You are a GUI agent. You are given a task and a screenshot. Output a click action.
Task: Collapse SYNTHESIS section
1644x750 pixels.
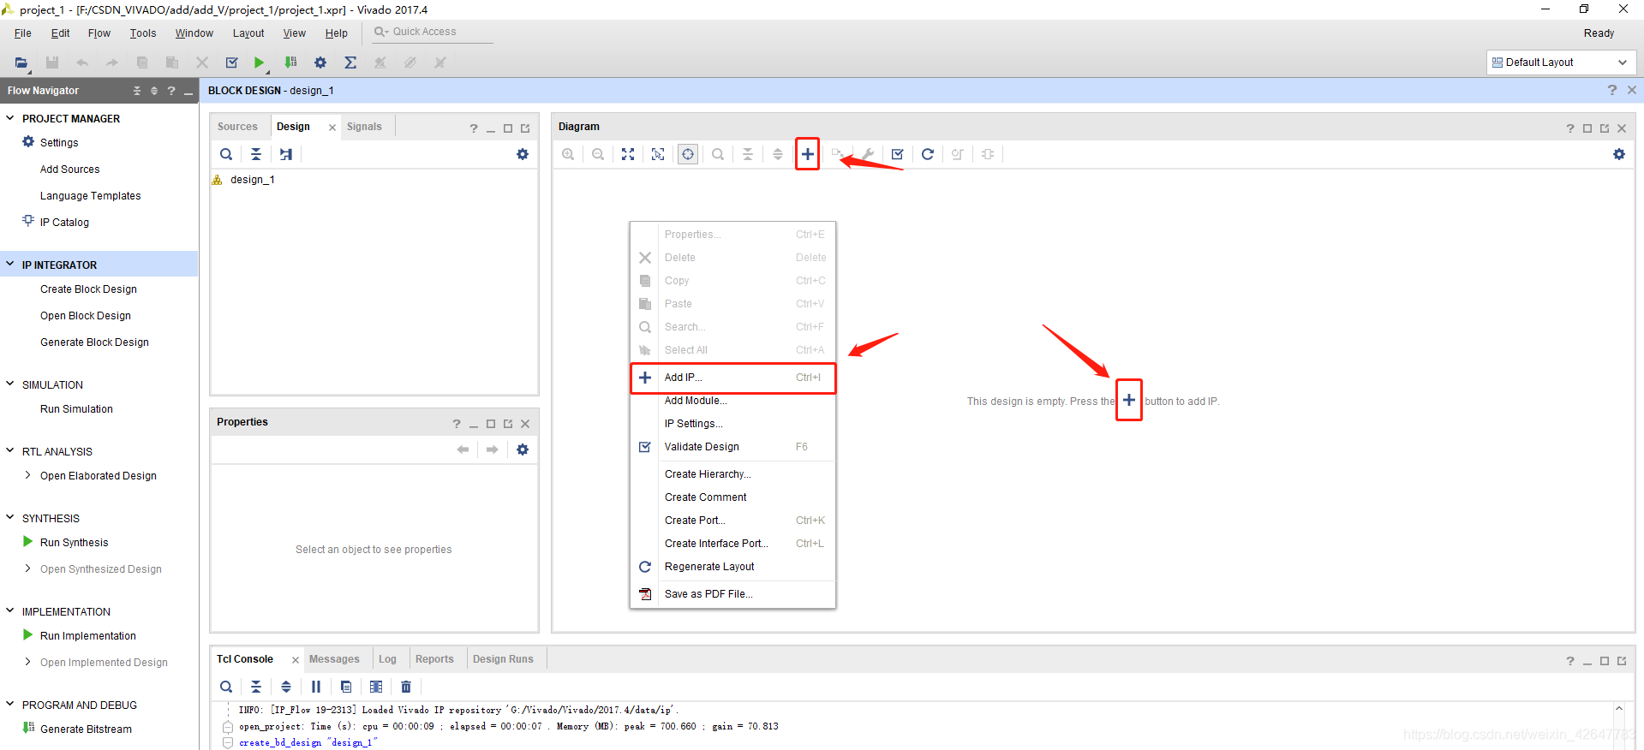(10, 518)
